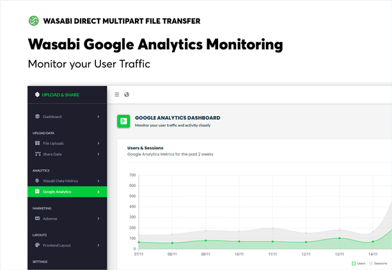Open the Adsense menu item
This screenshot has height=270, width=392.
pyautogui.click(x=67, y=218)
